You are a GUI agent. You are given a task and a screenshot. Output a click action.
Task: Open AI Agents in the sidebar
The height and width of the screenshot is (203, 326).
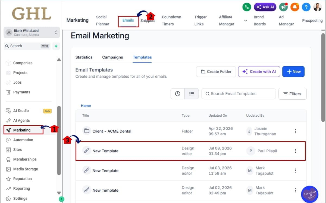(x=21, y=120)
